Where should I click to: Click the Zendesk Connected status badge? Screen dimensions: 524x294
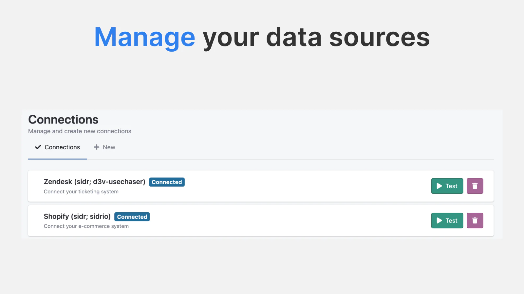click(167, 182)
